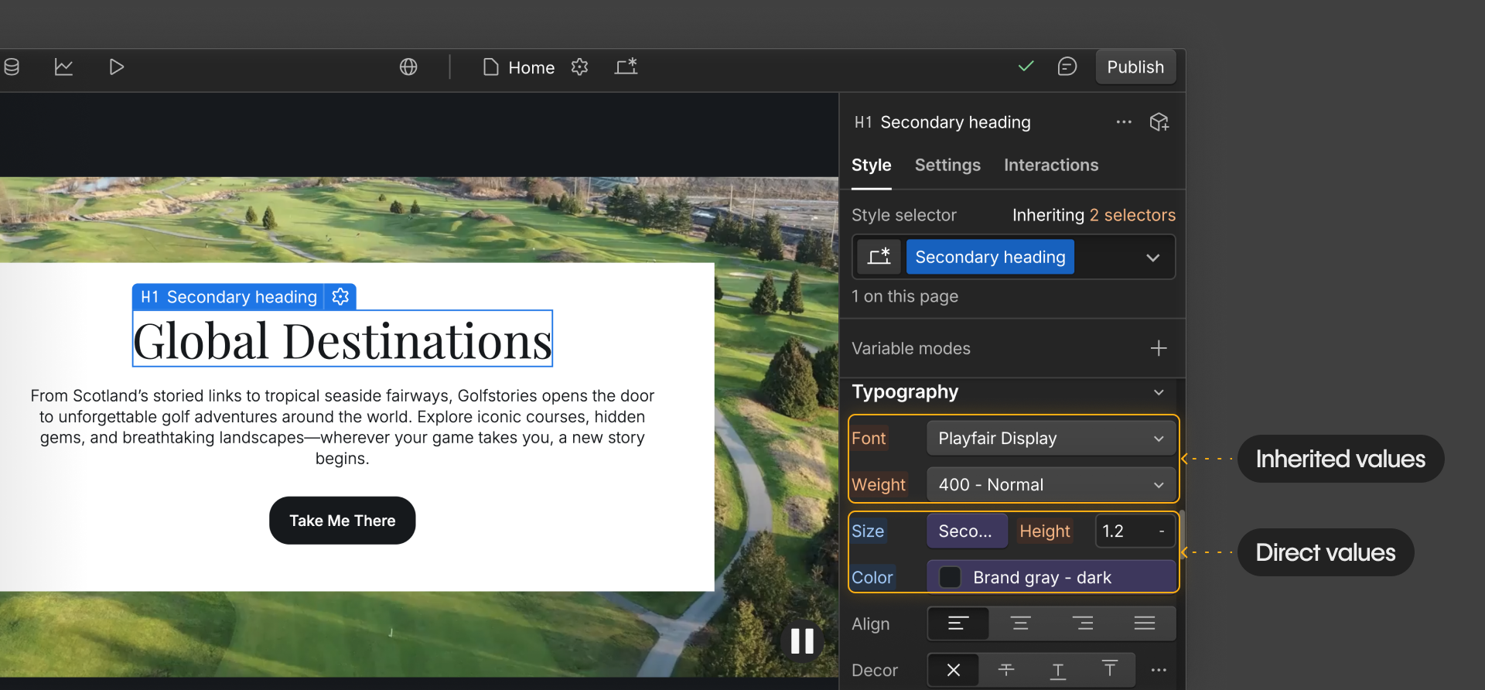
Task: Click the Home page icon
Action: click(490, 67)
